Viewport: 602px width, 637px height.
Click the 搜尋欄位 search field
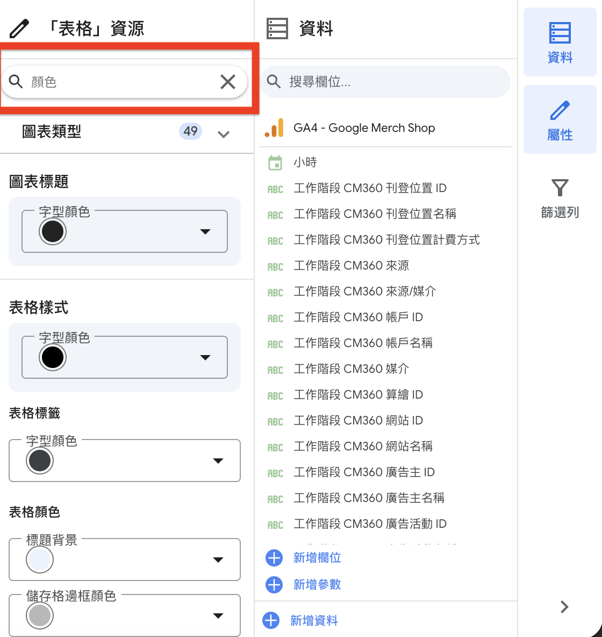point(385,82)
